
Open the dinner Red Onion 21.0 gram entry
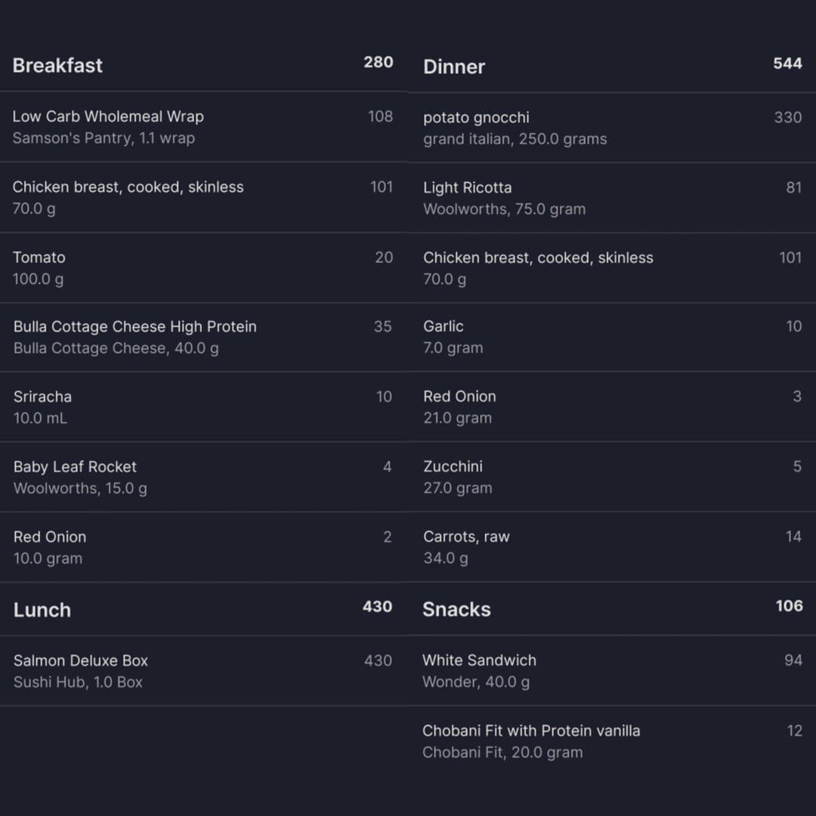(612, 406)
